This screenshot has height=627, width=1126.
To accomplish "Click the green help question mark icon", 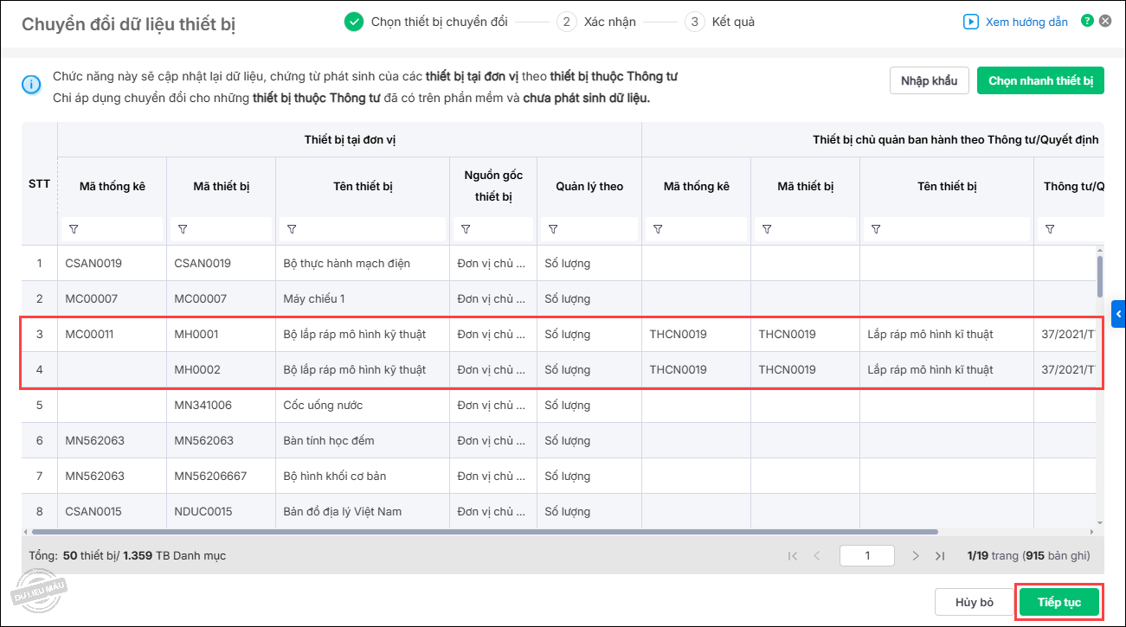I will (x=1087, y=22).
